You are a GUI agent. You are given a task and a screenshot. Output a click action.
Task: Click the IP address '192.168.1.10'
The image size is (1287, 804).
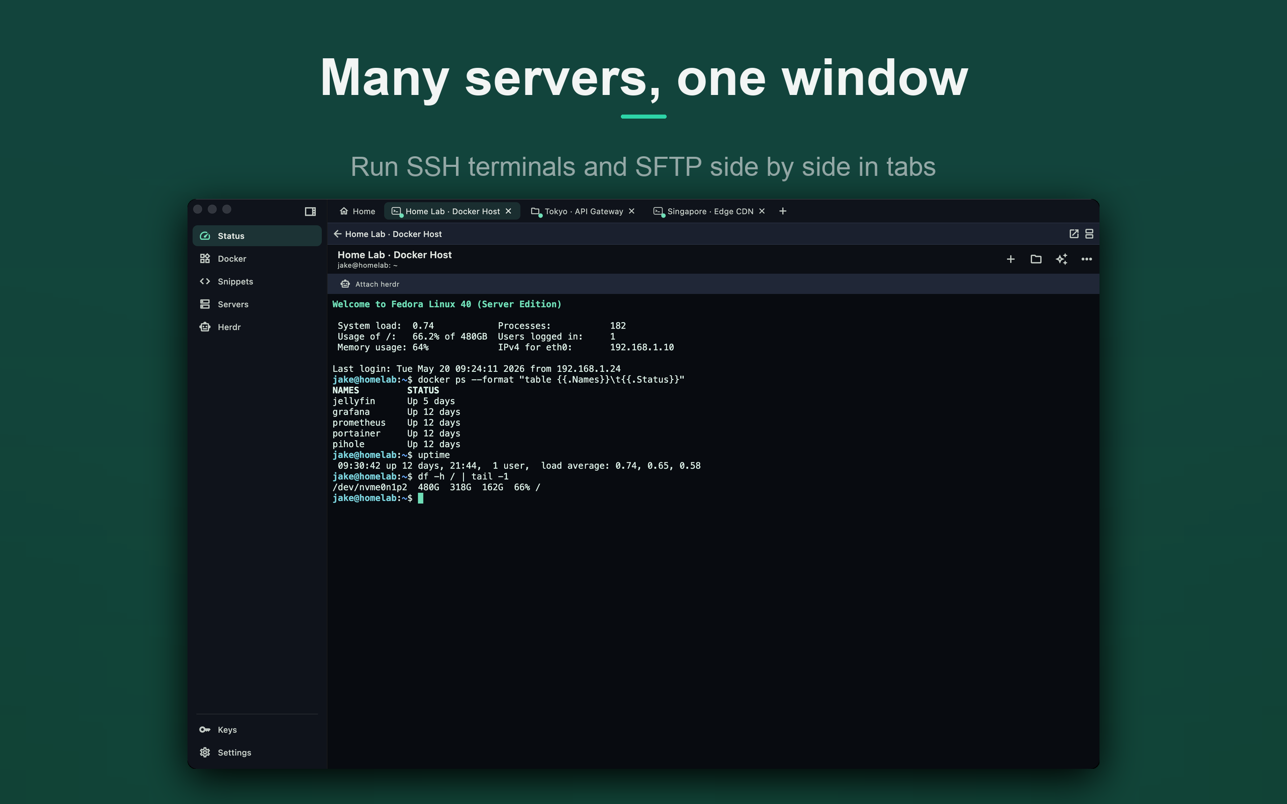[642, 347]
